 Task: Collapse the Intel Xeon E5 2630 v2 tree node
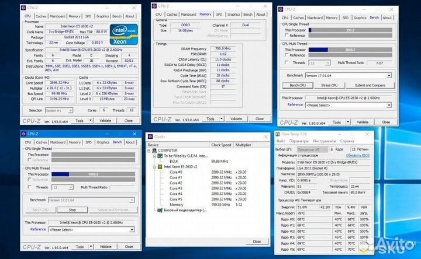(x=154, y=167)
